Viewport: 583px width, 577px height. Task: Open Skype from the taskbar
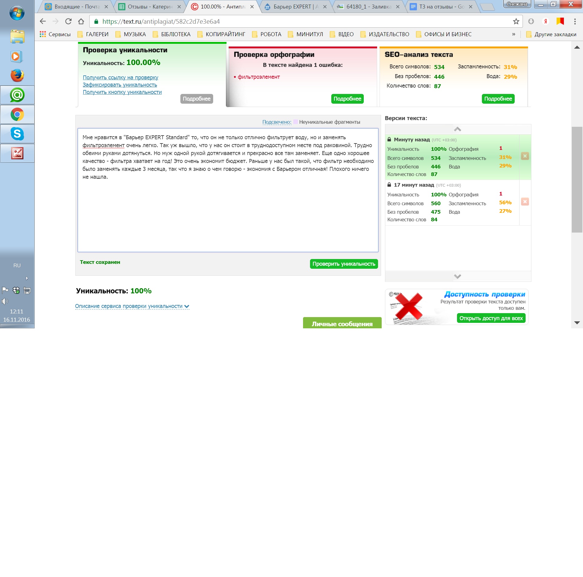pos(17,134)
